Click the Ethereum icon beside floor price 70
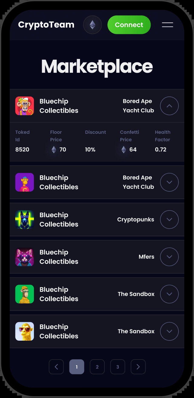 pyautogui.click(x=54, y=150)
